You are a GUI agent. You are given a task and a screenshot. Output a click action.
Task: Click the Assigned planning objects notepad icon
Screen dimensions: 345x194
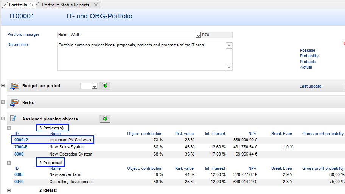pos(13,119)
